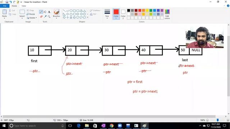Choose the Diamond shape in Shapes gallery
Screen dimensions: 230x129
point(68,14)
